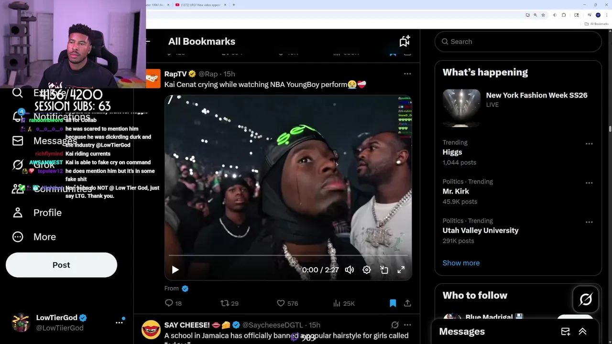Open the 15h timestamp on the RapTV post
612x344 pixels.
(x=229, y=74)
